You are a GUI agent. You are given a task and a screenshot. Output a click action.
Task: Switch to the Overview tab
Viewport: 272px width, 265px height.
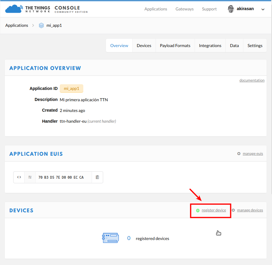click(119, 46)
